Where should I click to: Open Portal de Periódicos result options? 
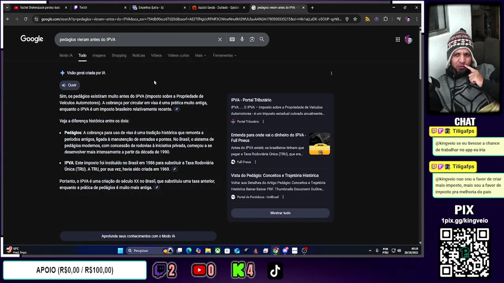coord(283,197)
